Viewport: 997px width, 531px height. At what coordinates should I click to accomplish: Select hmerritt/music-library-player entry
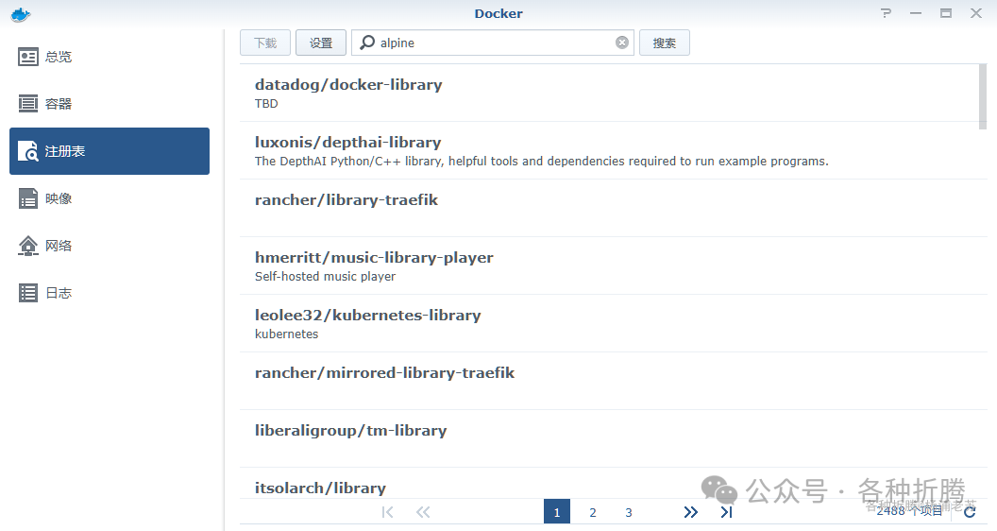pyautogui.click(x=613, y=266)
